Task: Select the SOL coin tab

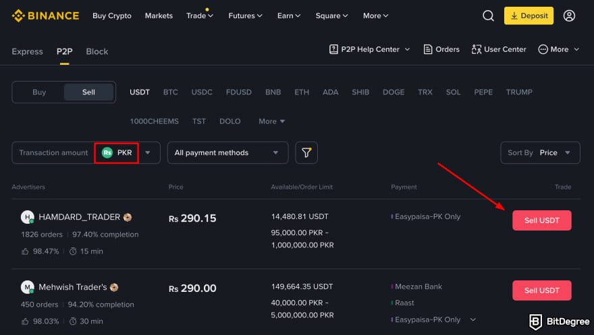Action: (453, 92)
